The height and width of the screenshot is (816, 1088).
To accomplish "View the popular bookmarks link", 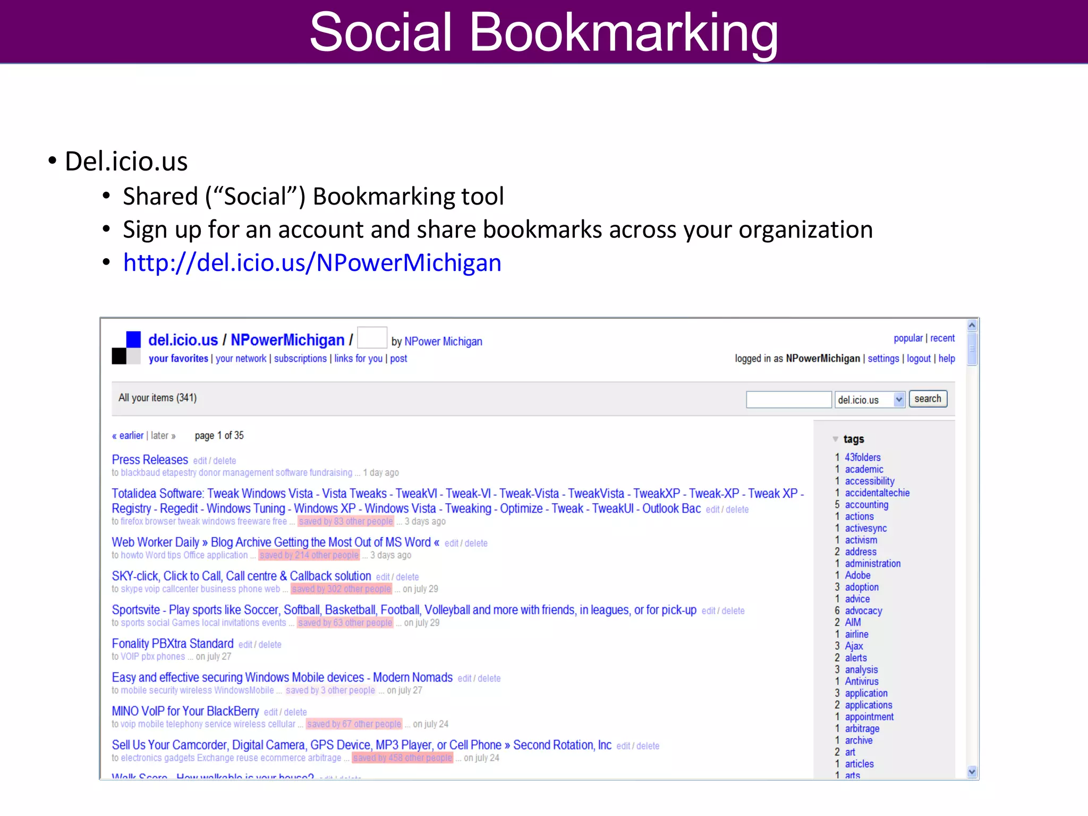I will (908, 338).
